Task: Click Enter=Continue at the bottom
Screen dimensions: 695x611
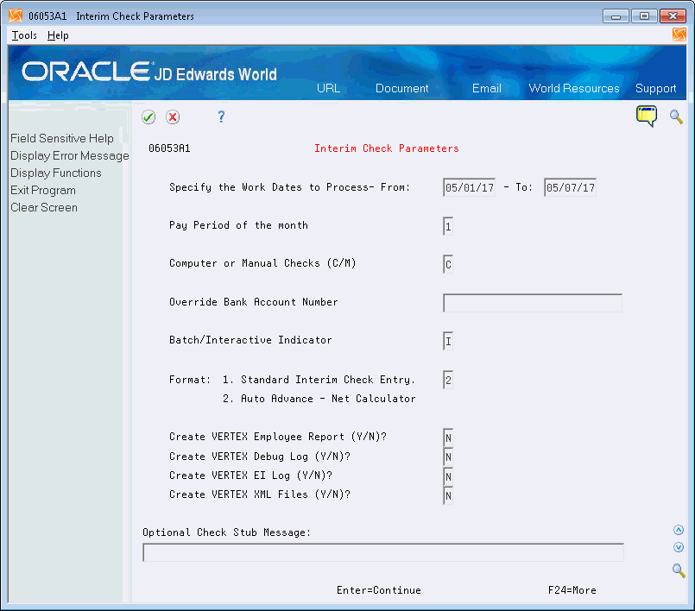Action: tap(378, 590)
